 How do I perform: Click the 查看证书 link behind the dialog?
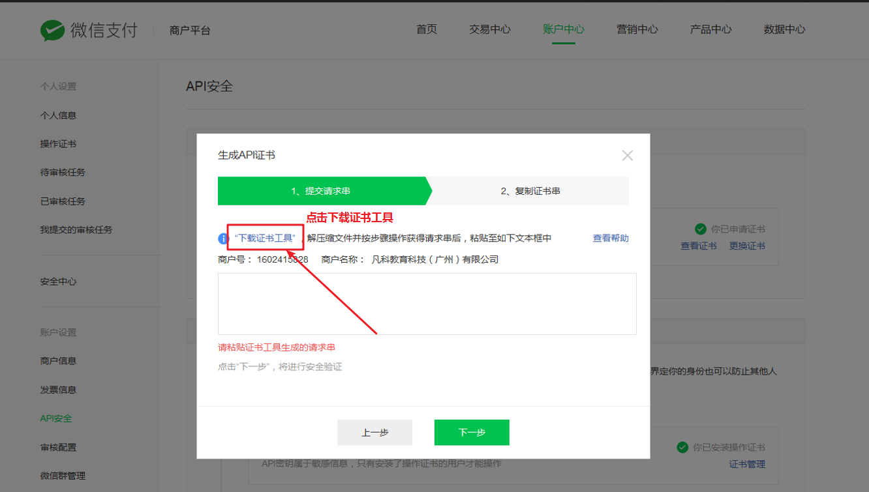pyautogui.click(x=699, y=246)
